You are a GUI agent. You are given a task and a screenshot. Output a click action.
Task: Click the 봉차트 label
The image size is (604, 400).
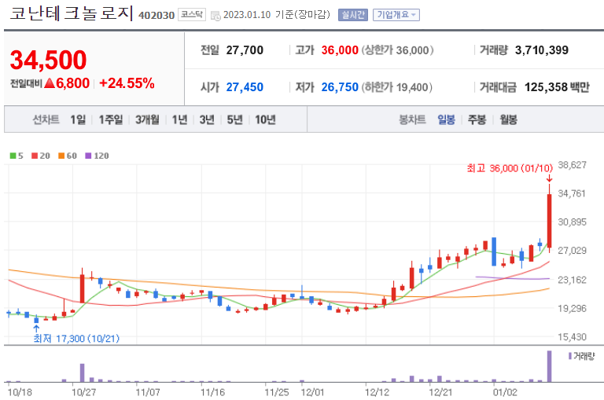412,119
